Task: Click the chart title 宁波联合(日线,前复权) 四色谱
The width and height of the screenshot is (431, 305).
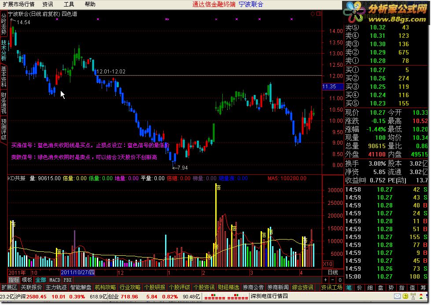Action: (43, 14)
